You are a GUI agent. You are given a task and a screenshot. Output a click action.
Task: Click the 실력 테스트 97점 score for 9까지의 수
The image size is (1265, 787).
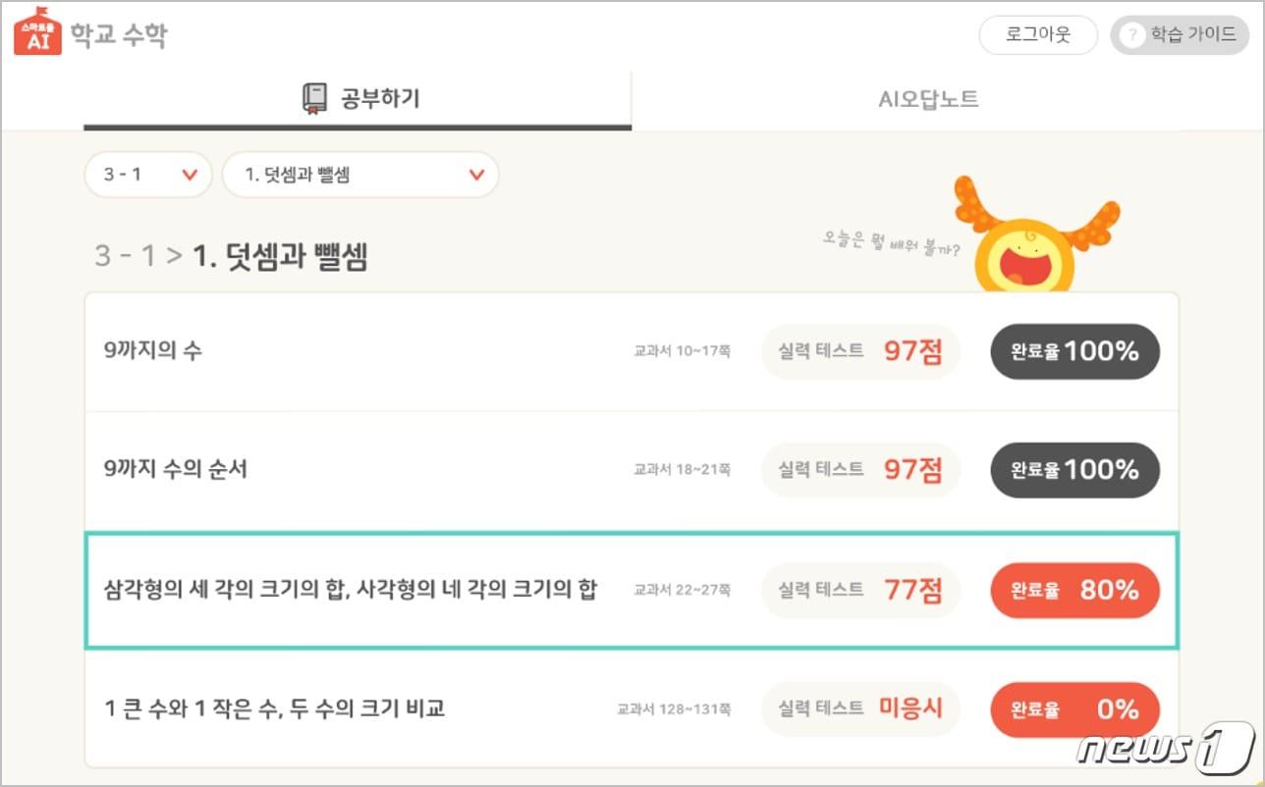click(x=860, y=351)
